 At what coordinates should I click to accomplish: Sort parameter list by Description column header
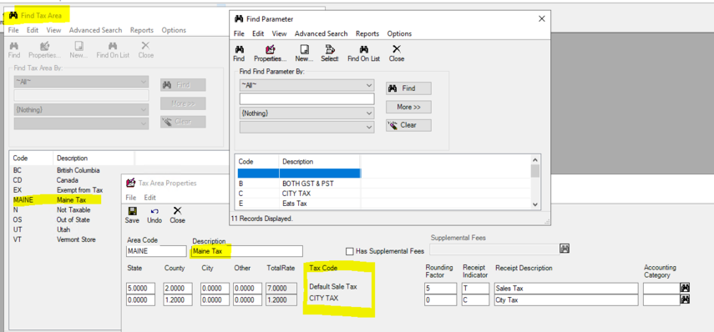point(319,162)
